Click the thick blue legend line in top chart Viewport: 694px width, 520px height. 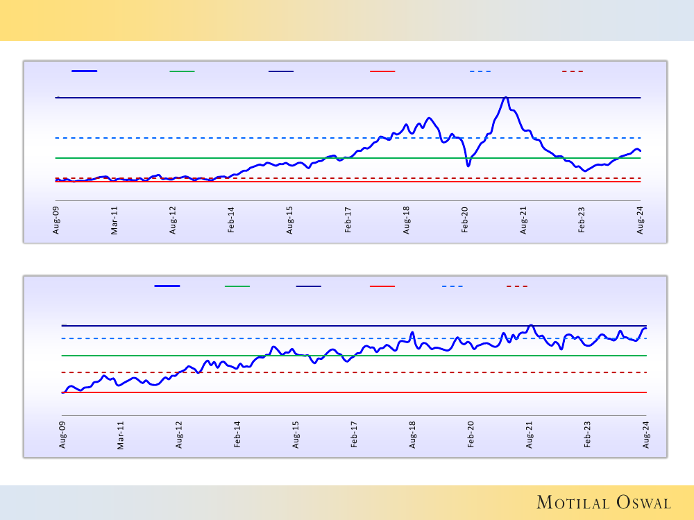pos(85,71)
